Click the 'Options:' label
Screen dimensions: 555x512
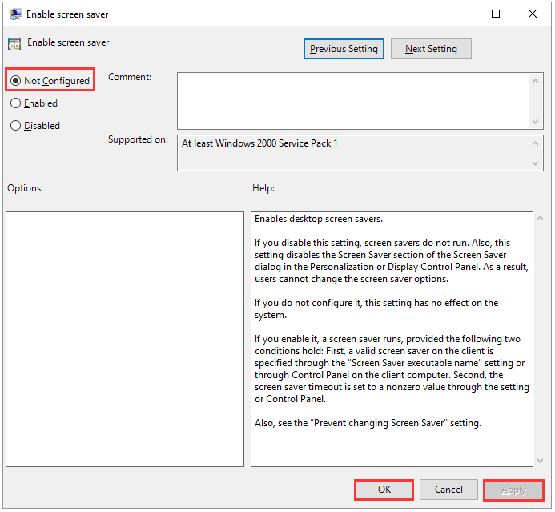click(25, 188)
